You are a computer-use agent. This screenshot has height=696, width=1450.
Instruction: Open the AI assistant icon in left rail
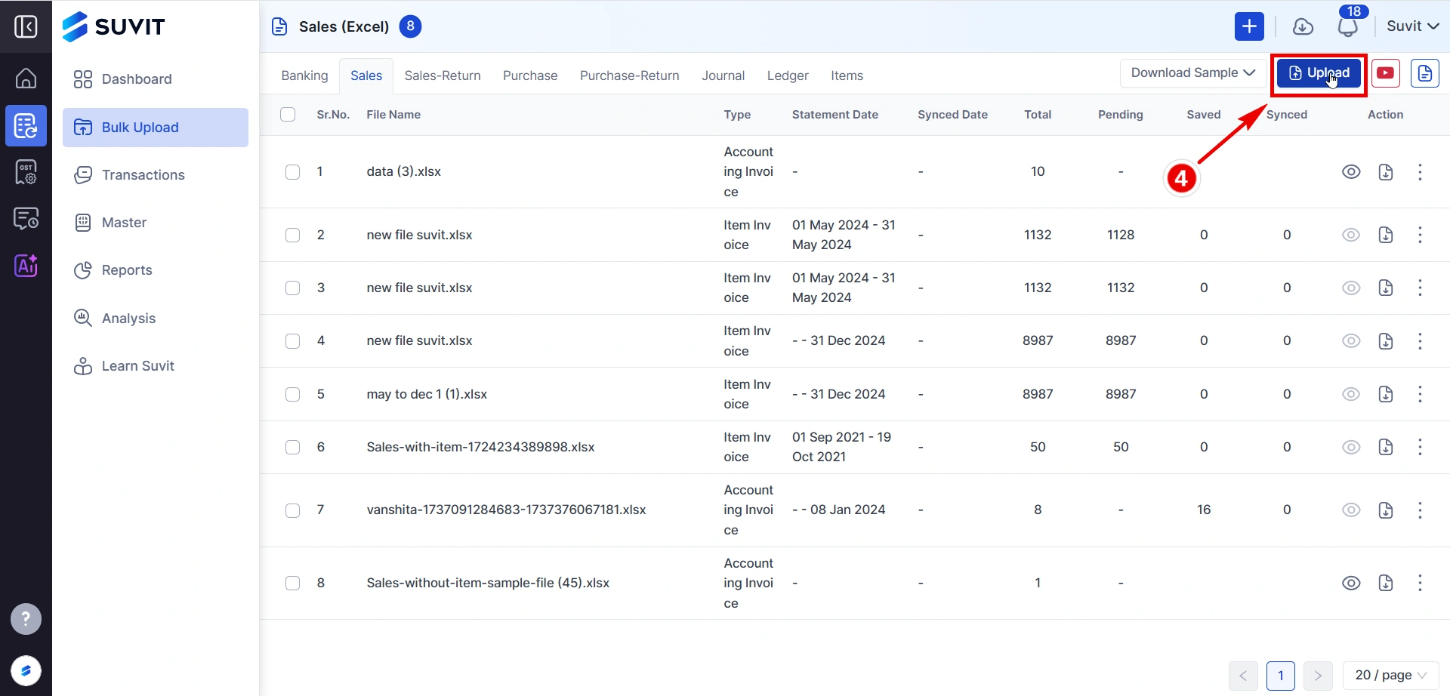click(x=26, y=266)
